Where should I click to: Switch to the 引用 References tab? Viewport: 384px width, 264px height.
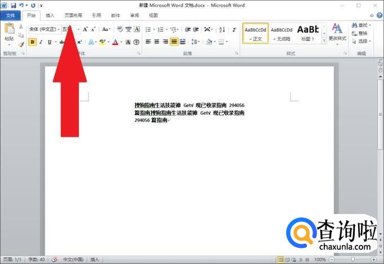[96, 15]
